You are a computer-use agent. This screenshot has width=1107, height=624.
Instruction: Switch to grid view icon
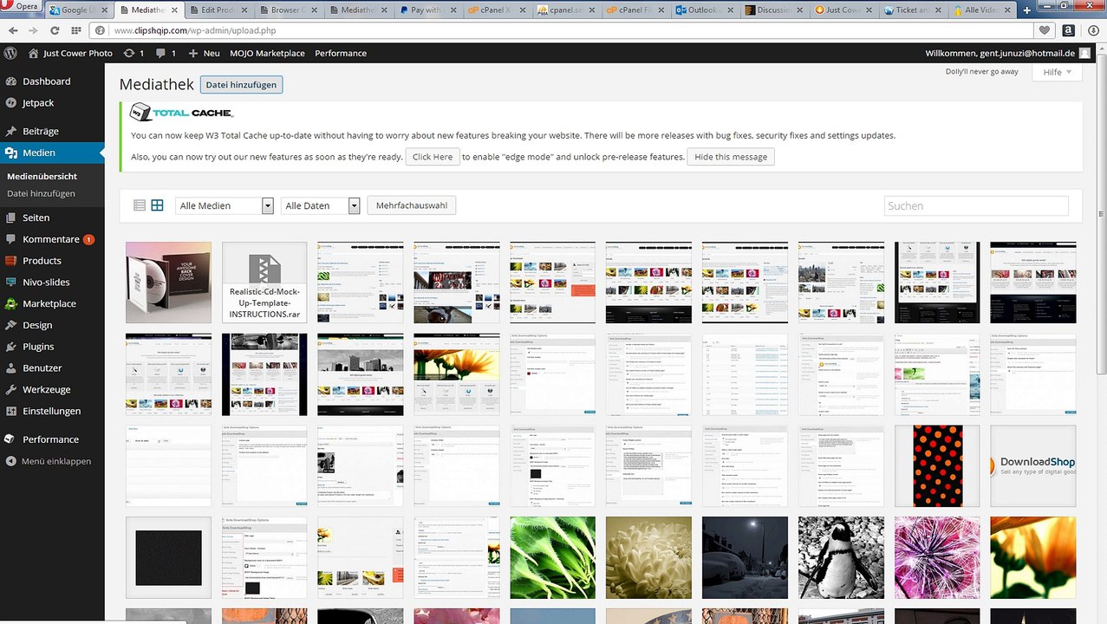click(157, 205)
